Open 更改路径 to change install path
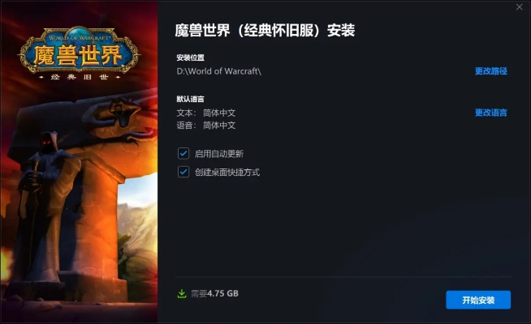 click(491, 71)
